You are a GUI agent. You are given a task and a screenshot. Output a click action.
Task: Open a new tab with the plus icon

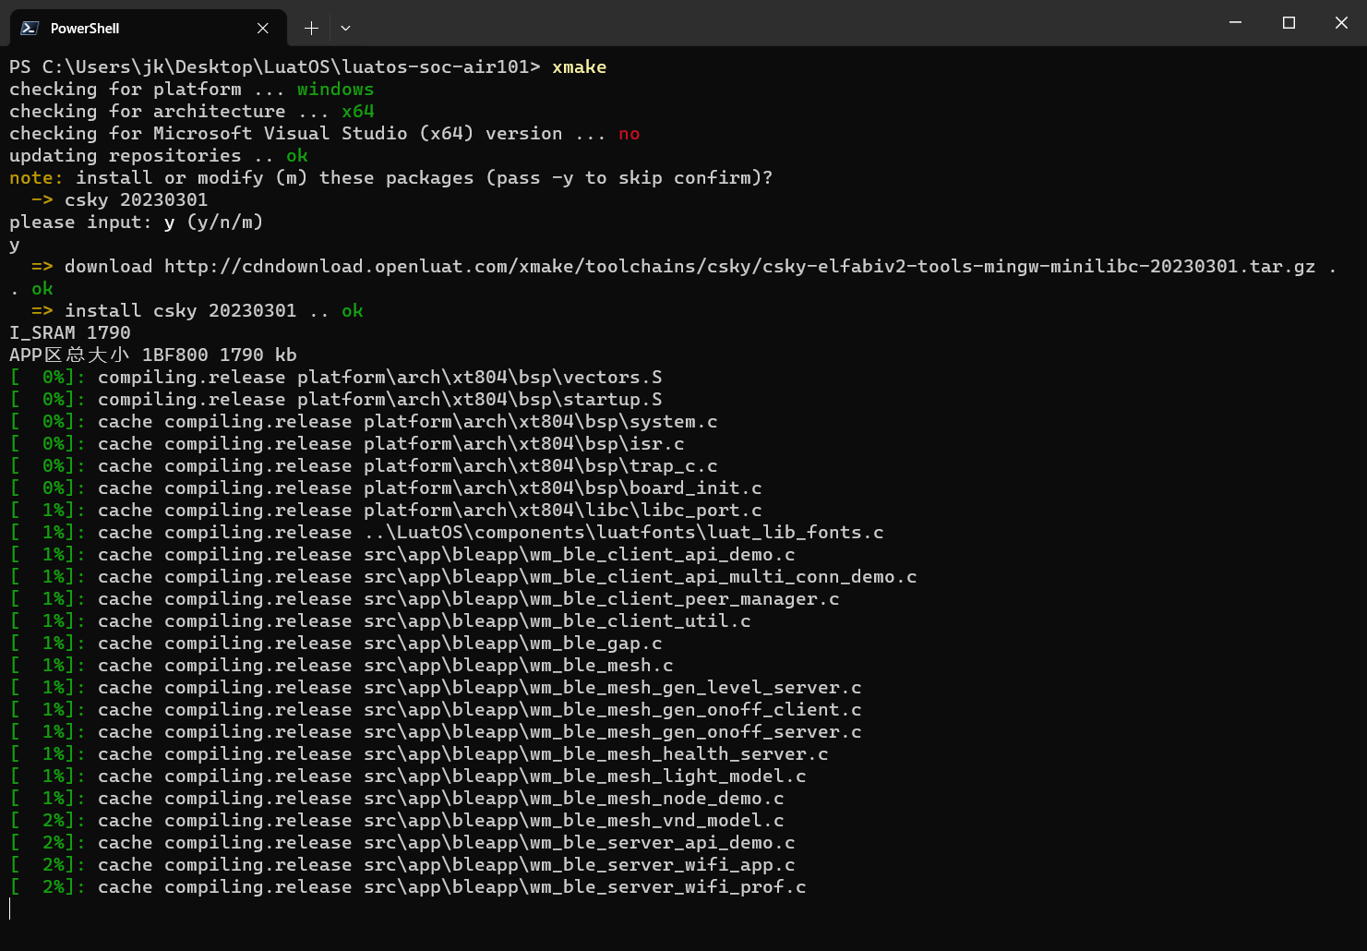pos(311,28)
